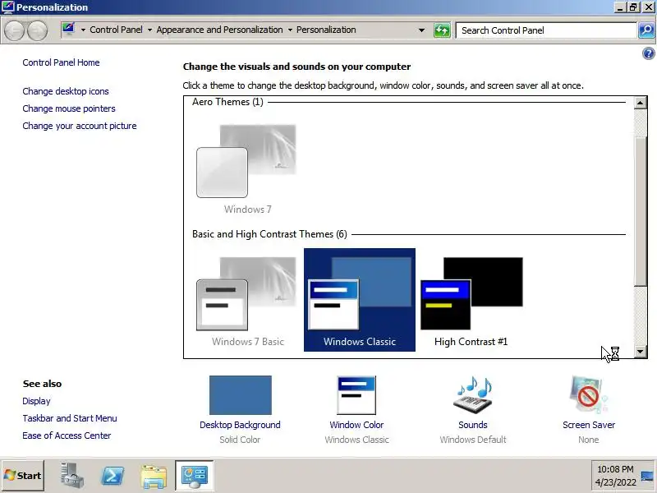This screenshot has width=657, height=493.
Task: Open Desktop Background settings icon
Action: tap(240, 395)
